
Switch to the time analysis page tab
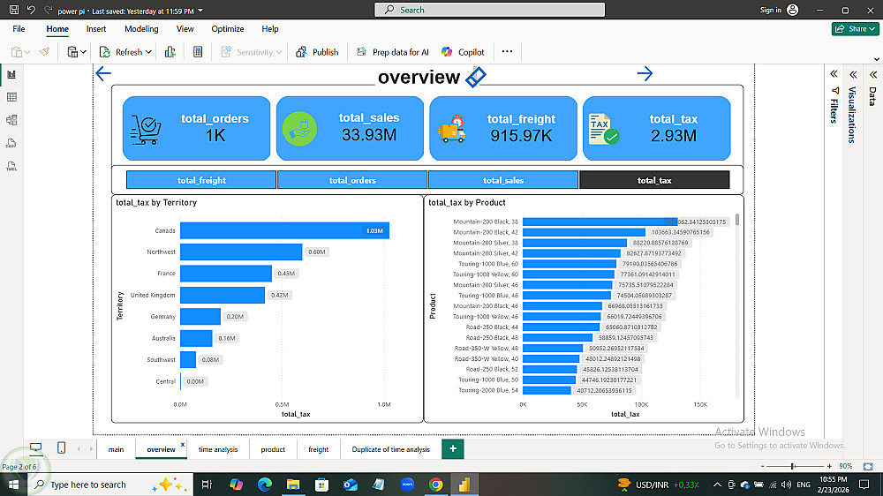click(218, 449)
